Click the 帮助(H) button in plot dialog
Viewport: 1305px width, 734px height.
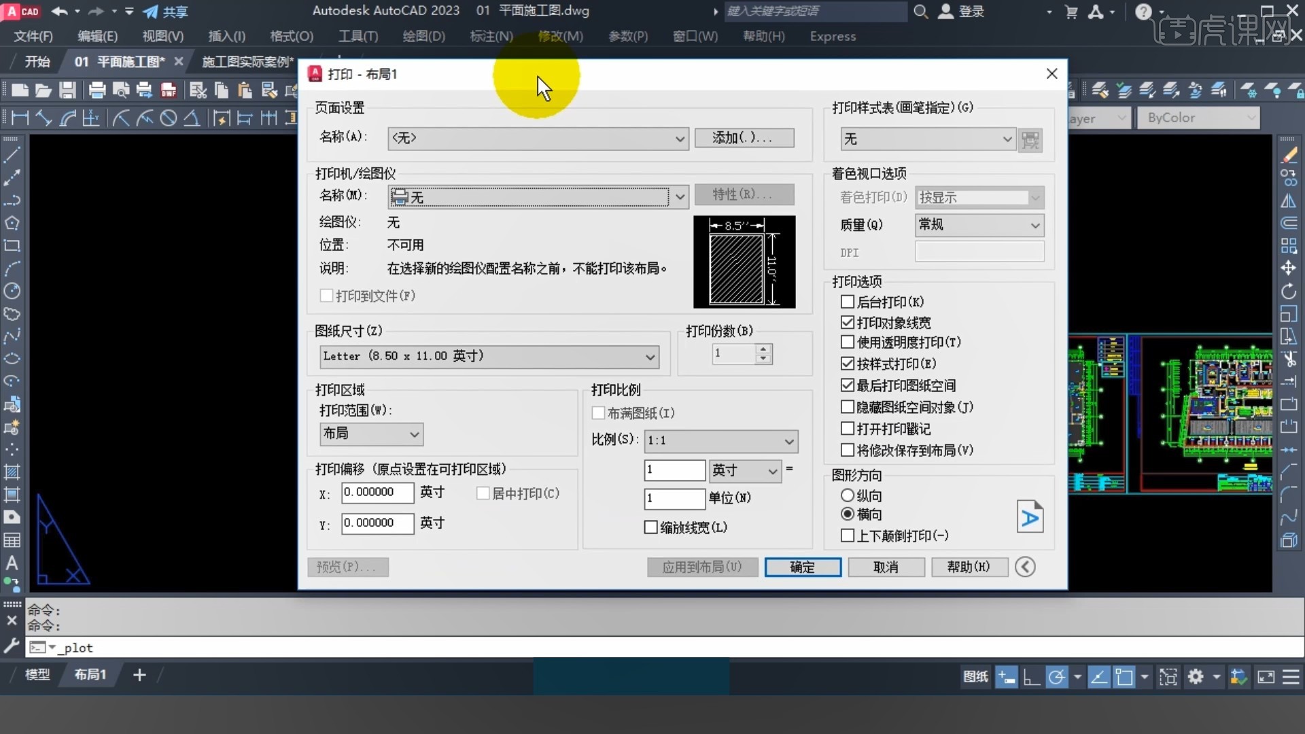[969, 567]
